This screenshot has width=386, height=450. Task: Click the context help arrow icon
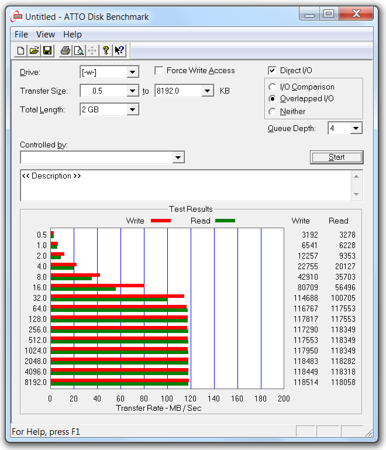coord(119,50)
